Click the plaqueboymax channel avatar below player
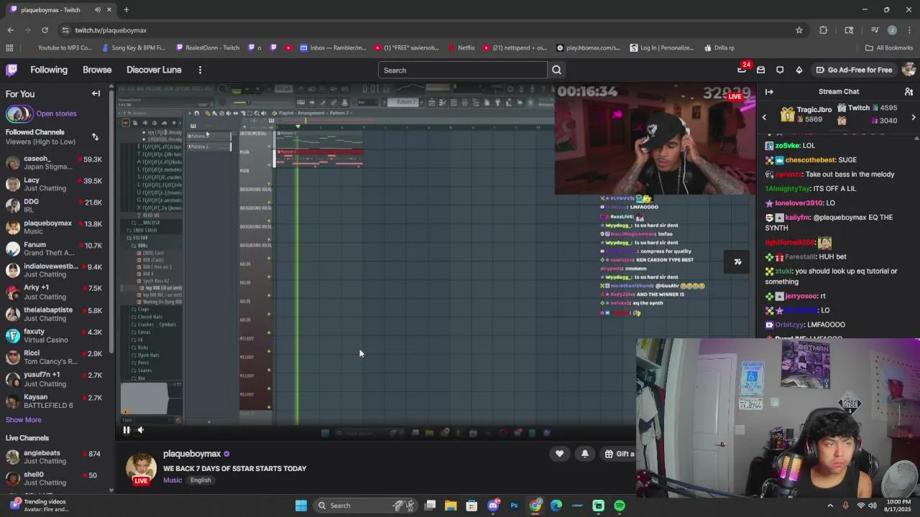Viewport: 920px width, 517px height. [142, 467]
